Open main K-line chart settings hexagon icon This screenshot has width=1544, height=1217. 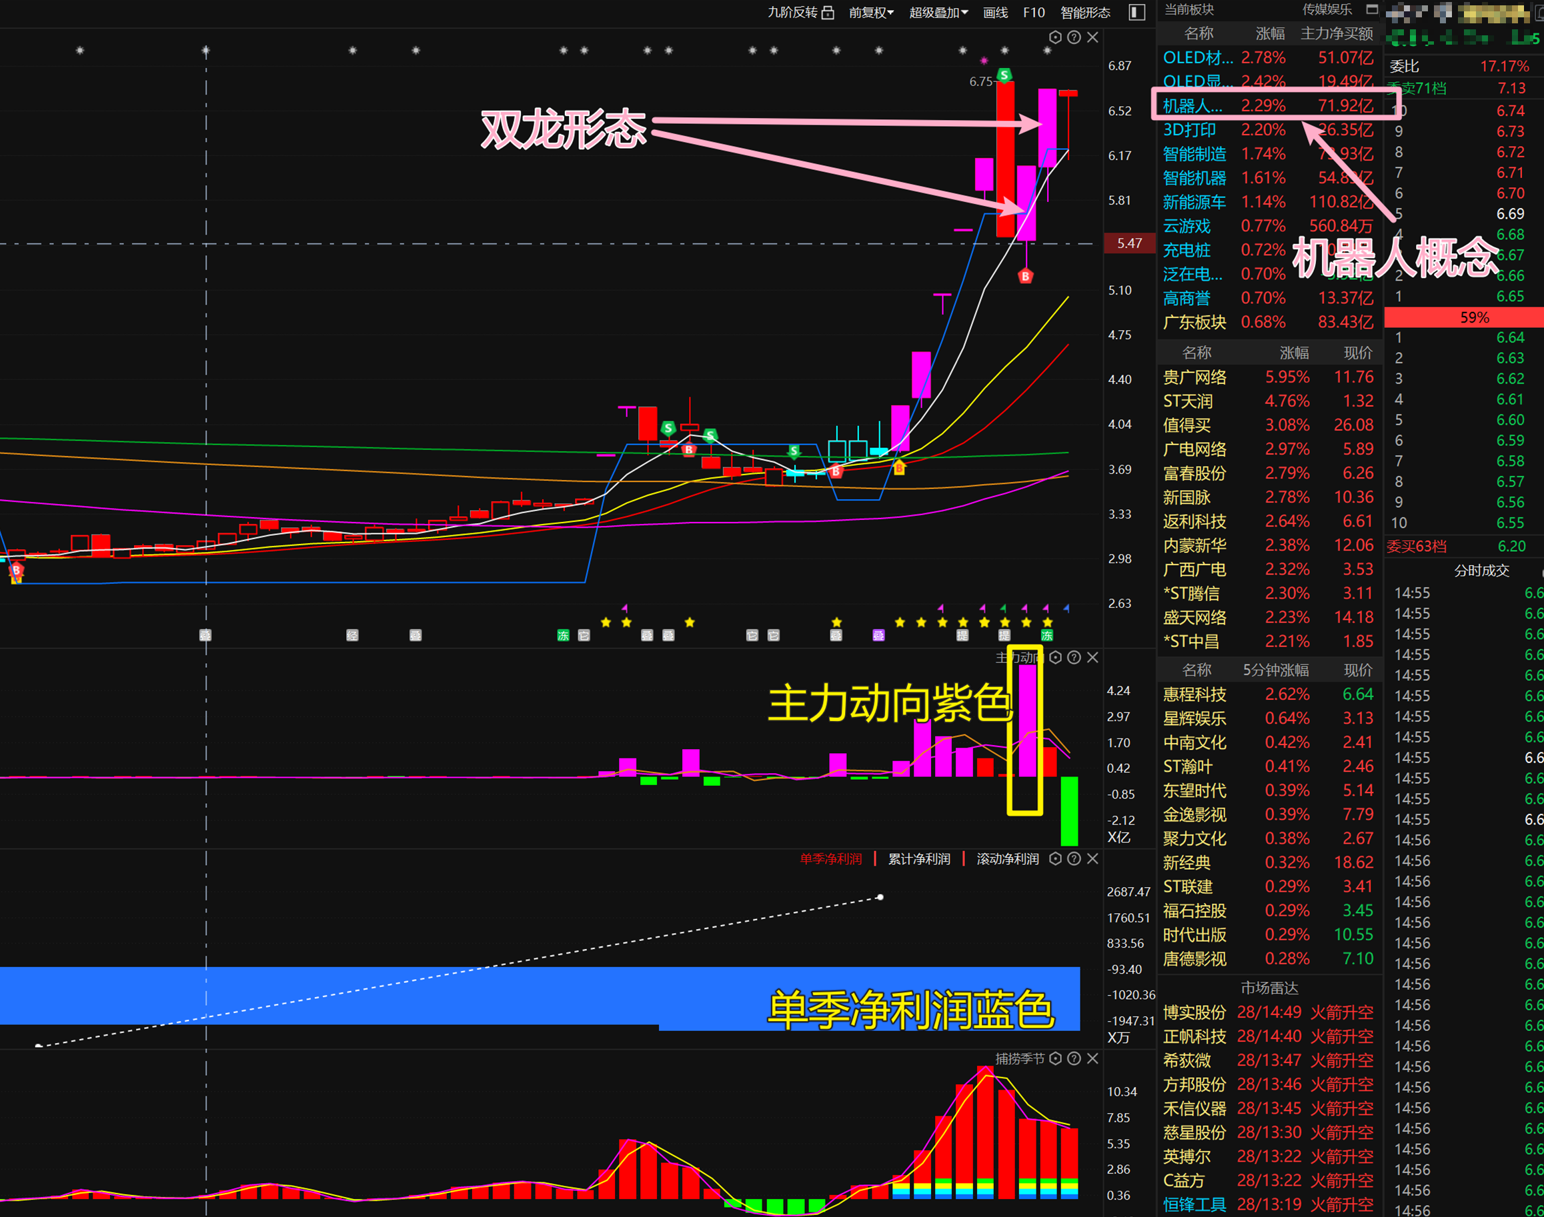(x=1056, y=37)
